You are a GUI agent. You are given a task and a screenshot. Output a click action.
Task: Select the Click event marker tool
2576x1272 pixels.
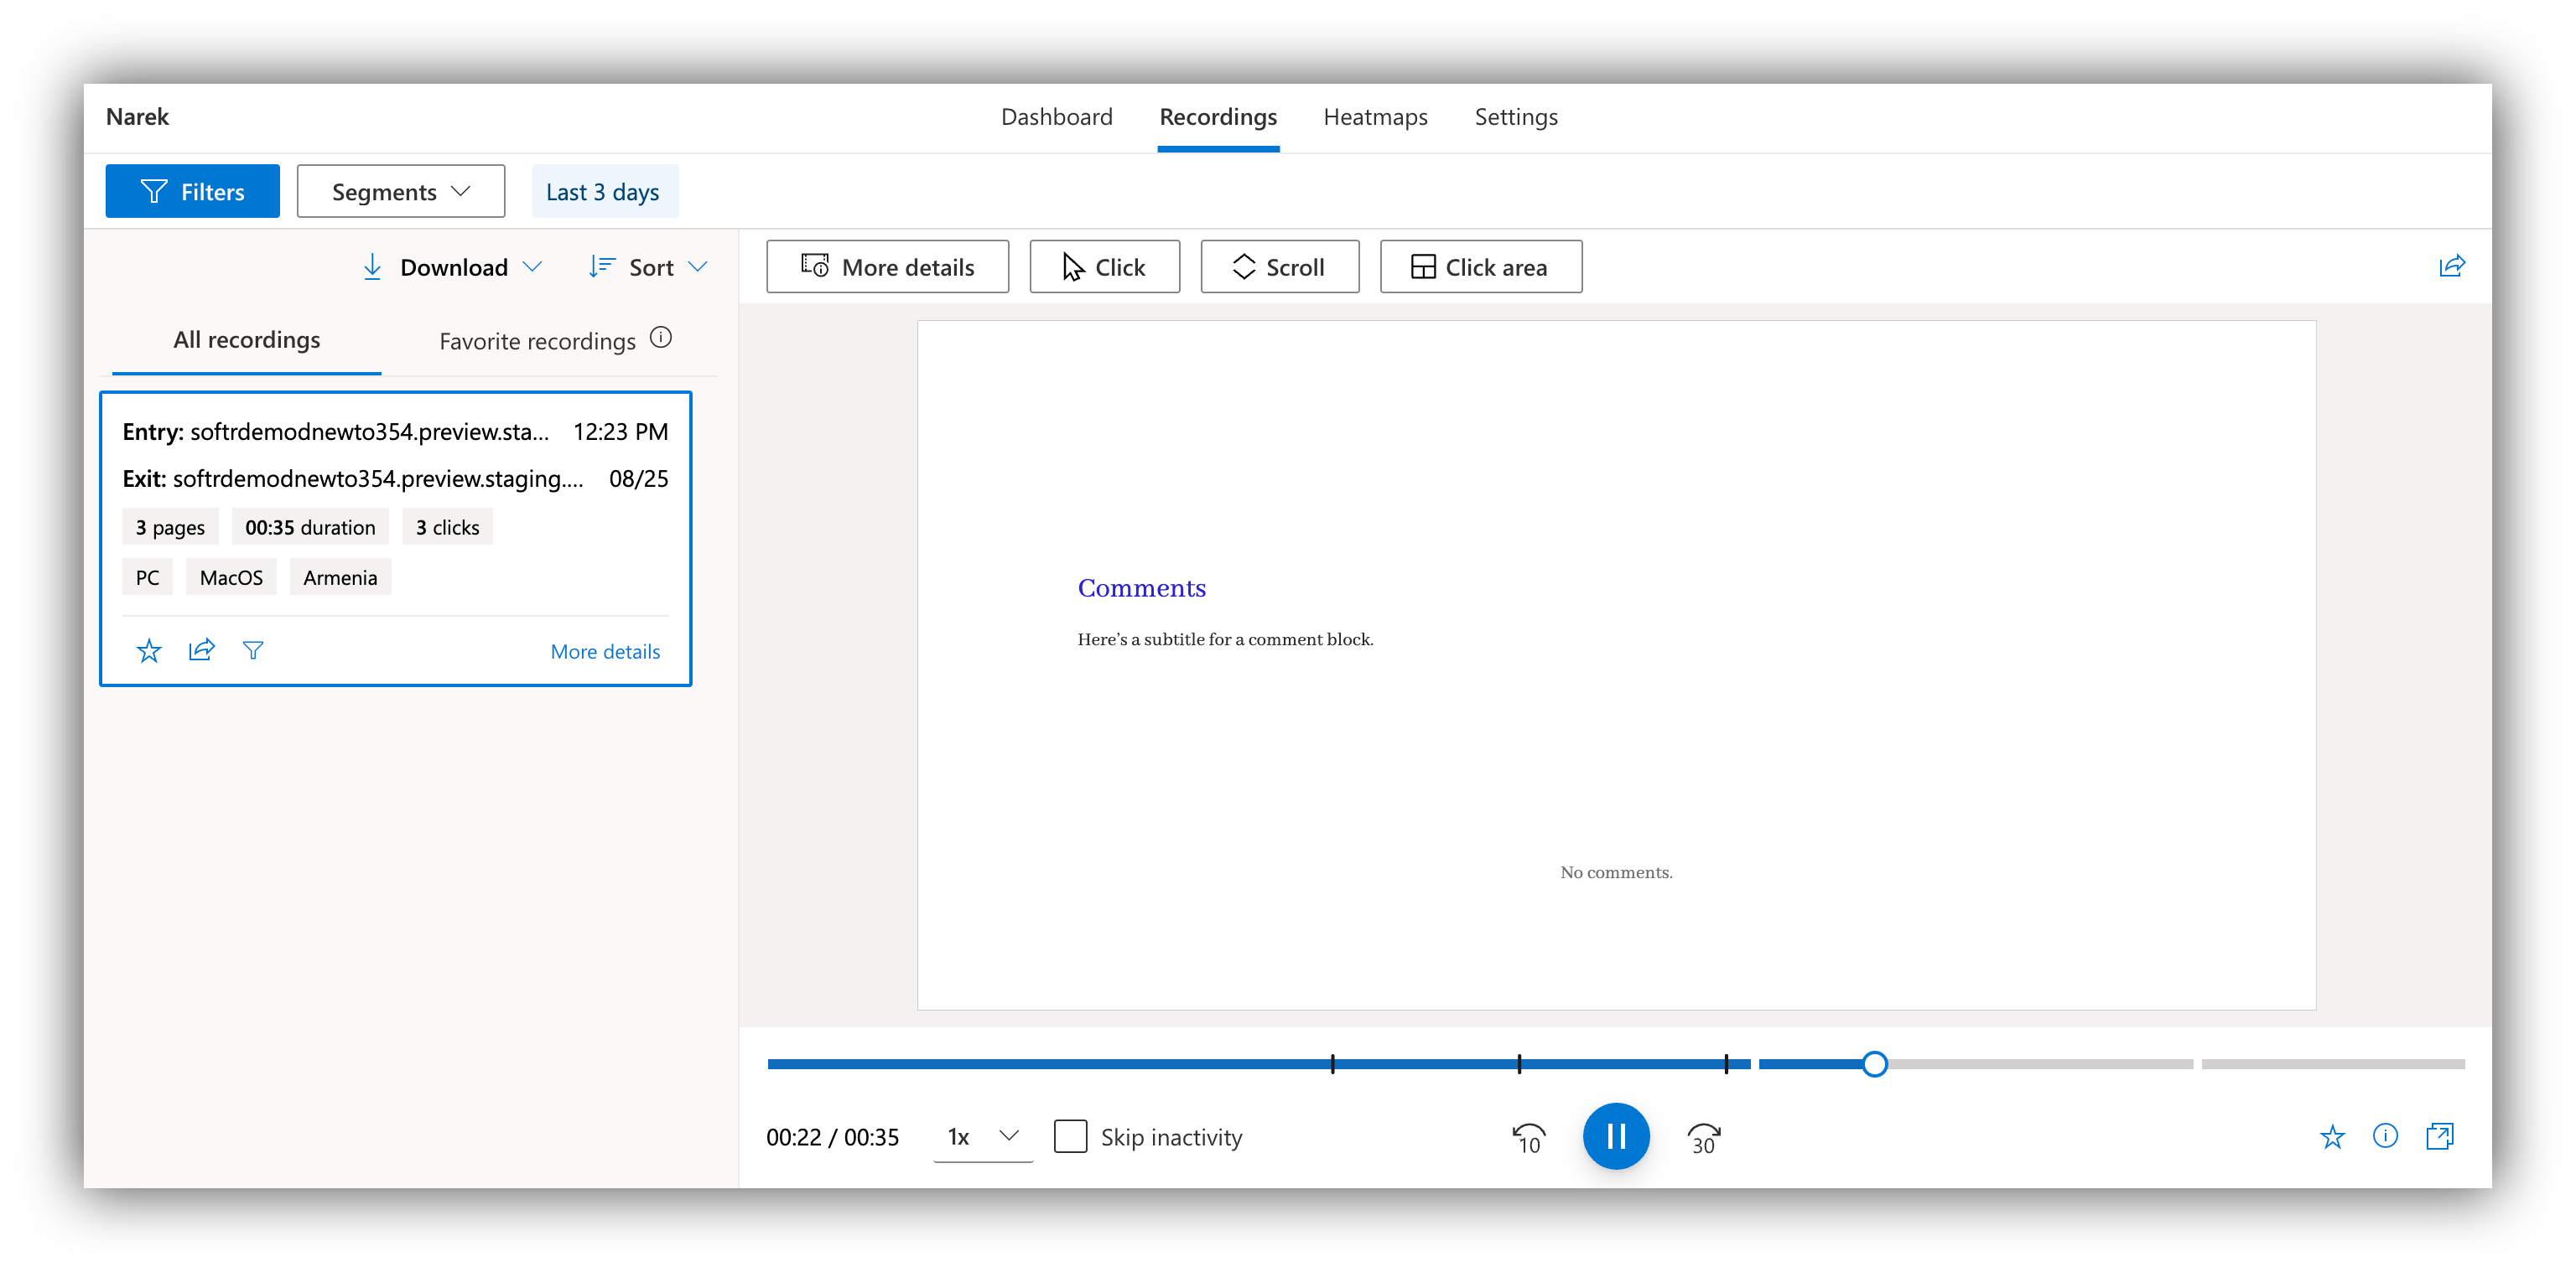(x=1104, y=266)
